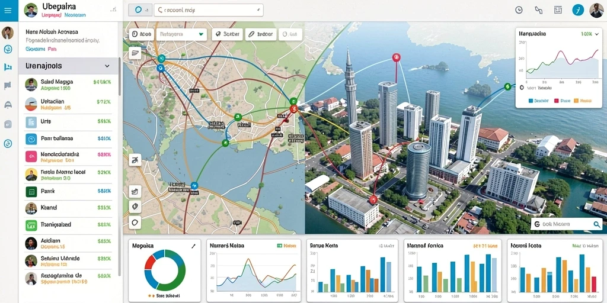This screenshot has width=607, height=303.
Task: Select the Sahaimi Uländo list row
Action: coord(68,261)
